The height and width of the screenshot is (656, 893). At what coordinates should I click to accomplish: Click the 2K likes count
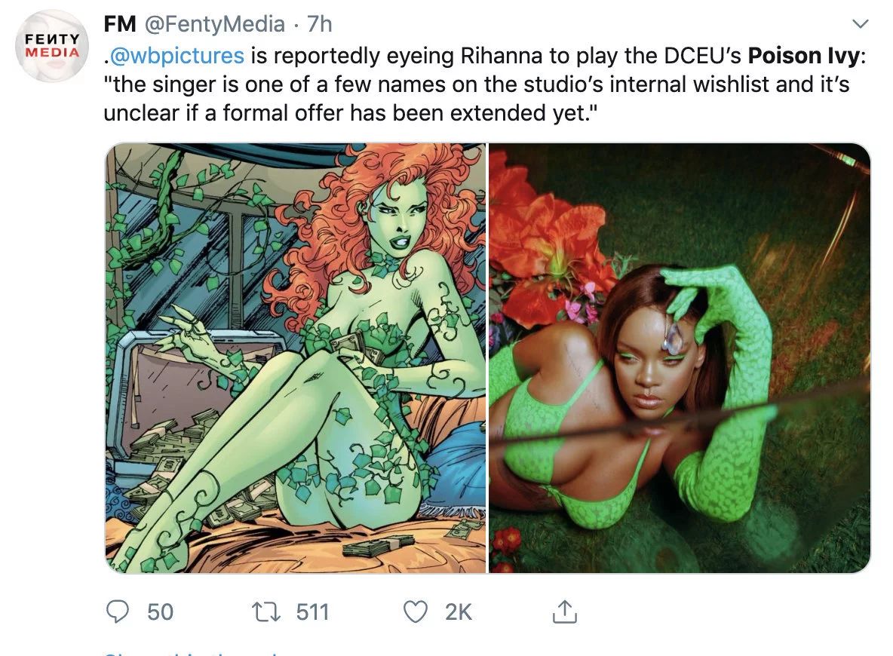point(459,612)
